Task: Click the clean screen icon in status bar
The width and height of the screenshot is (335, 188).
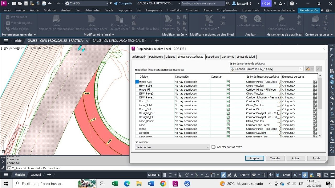Action: (326, 175)
